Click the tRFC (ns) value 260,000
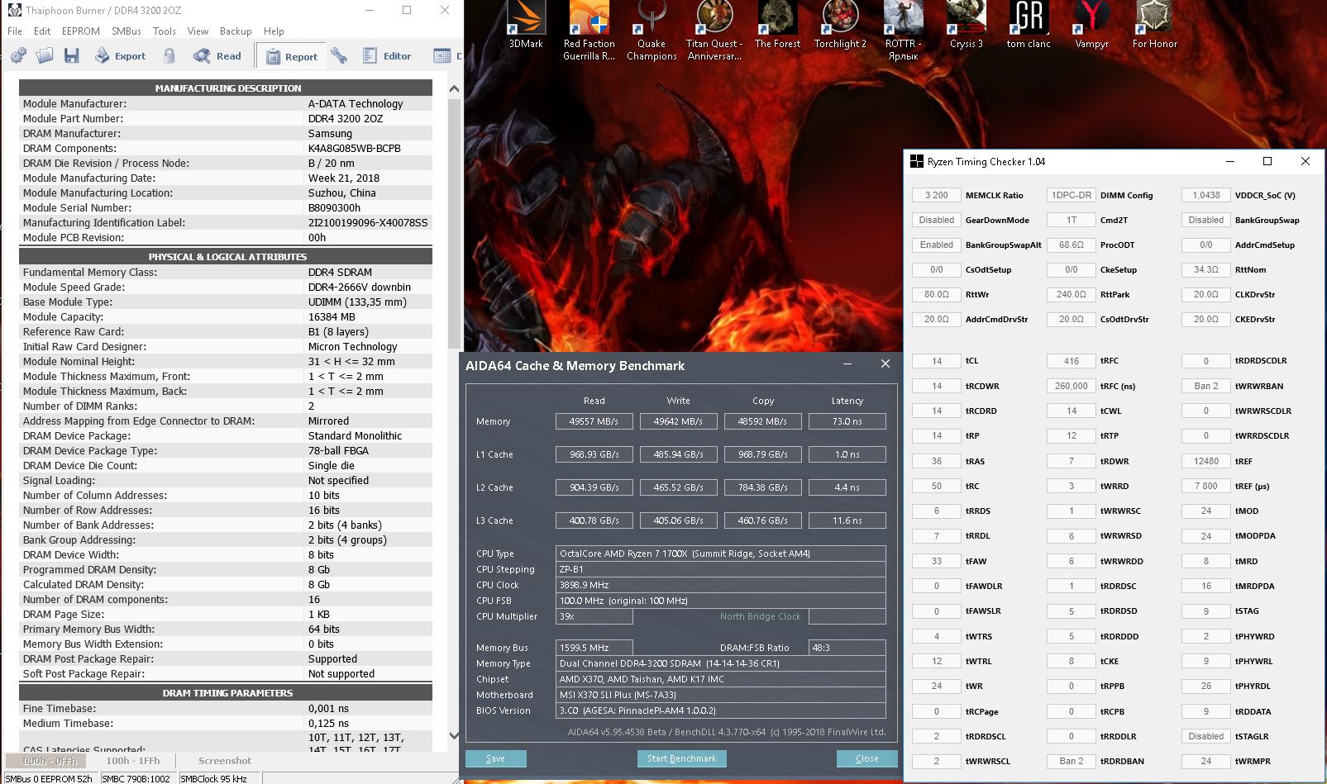Screen dimensions: 1327x784 pos(1072,386)
